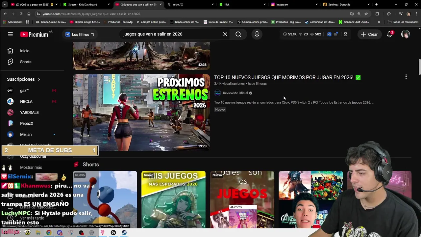The image size is (421, 237).
Task: Open Steam from the taskbar
Action: click(x=124, y=233)
